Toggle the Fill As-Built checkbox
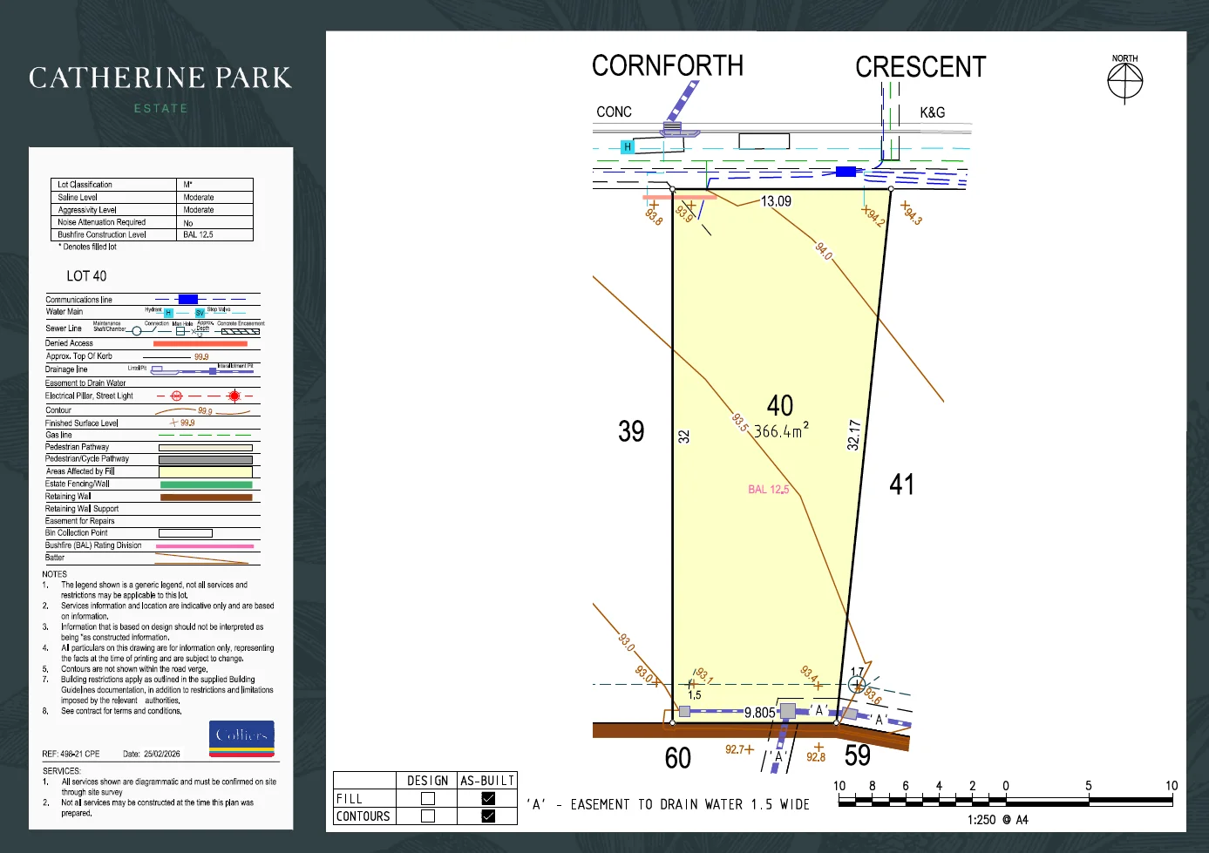This screenshot has height=853, width=1209. pyautogui.click(x=488, y=798)
